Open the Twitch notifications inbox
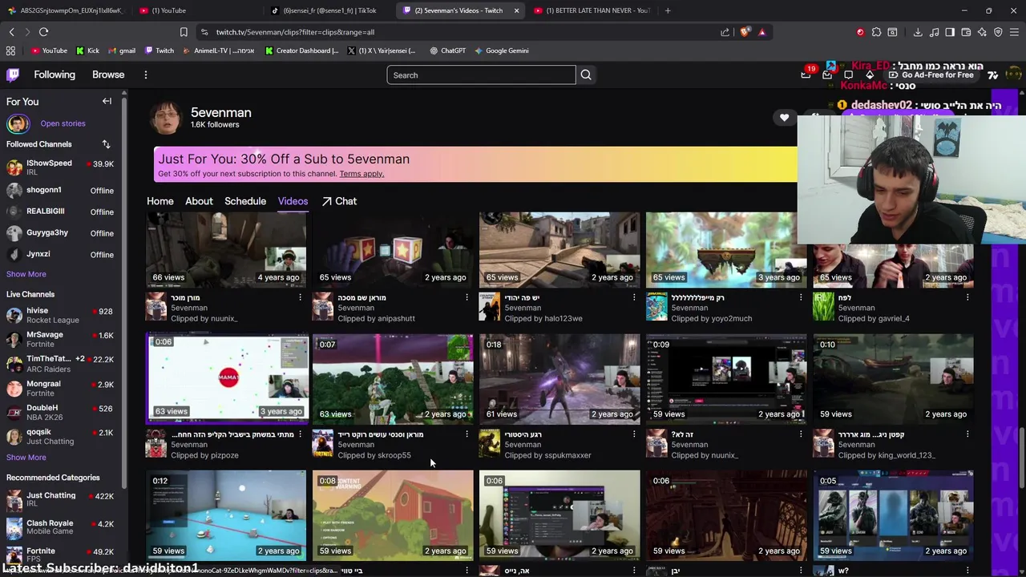The image size is (1026, 577). (827, 75)
